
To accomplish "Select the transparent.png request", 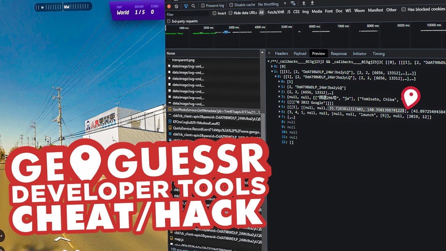I will [x=213, y=60].
